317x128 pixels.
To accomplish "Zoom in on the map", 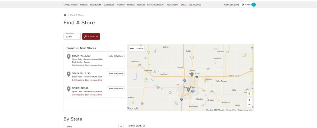I will [249, 100].
